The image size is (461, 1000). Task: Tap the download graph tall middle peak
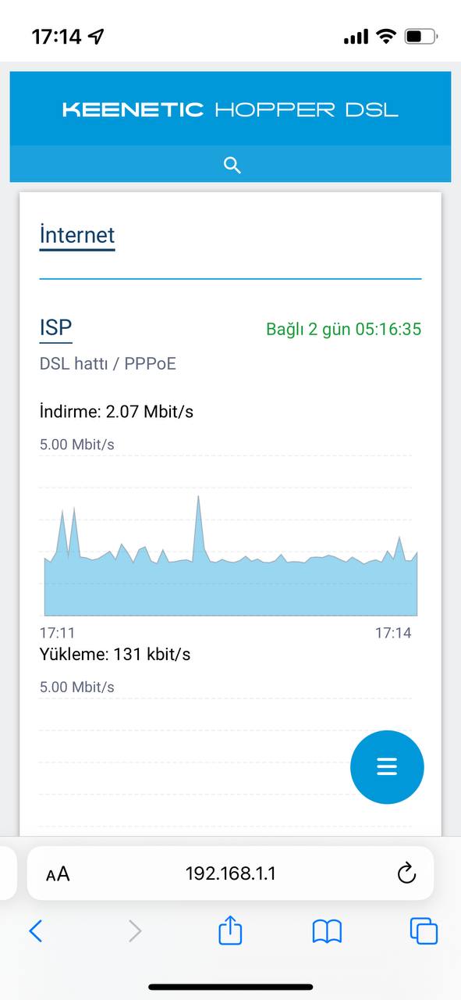coord(198,500)
